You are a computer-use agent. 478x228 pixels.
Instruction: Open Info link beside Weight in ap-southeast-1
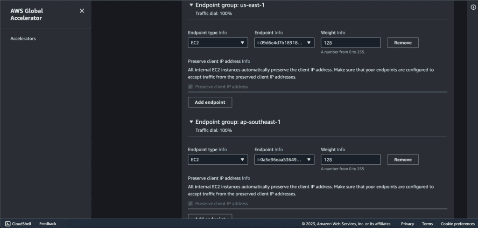[341, 149]
